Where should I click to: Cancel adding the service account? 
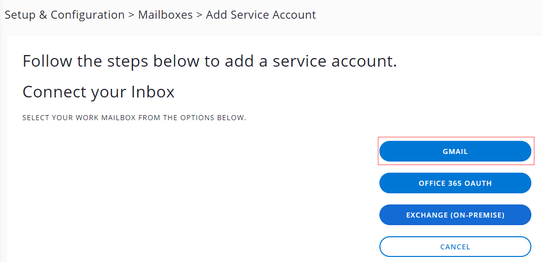click(455, 247)
